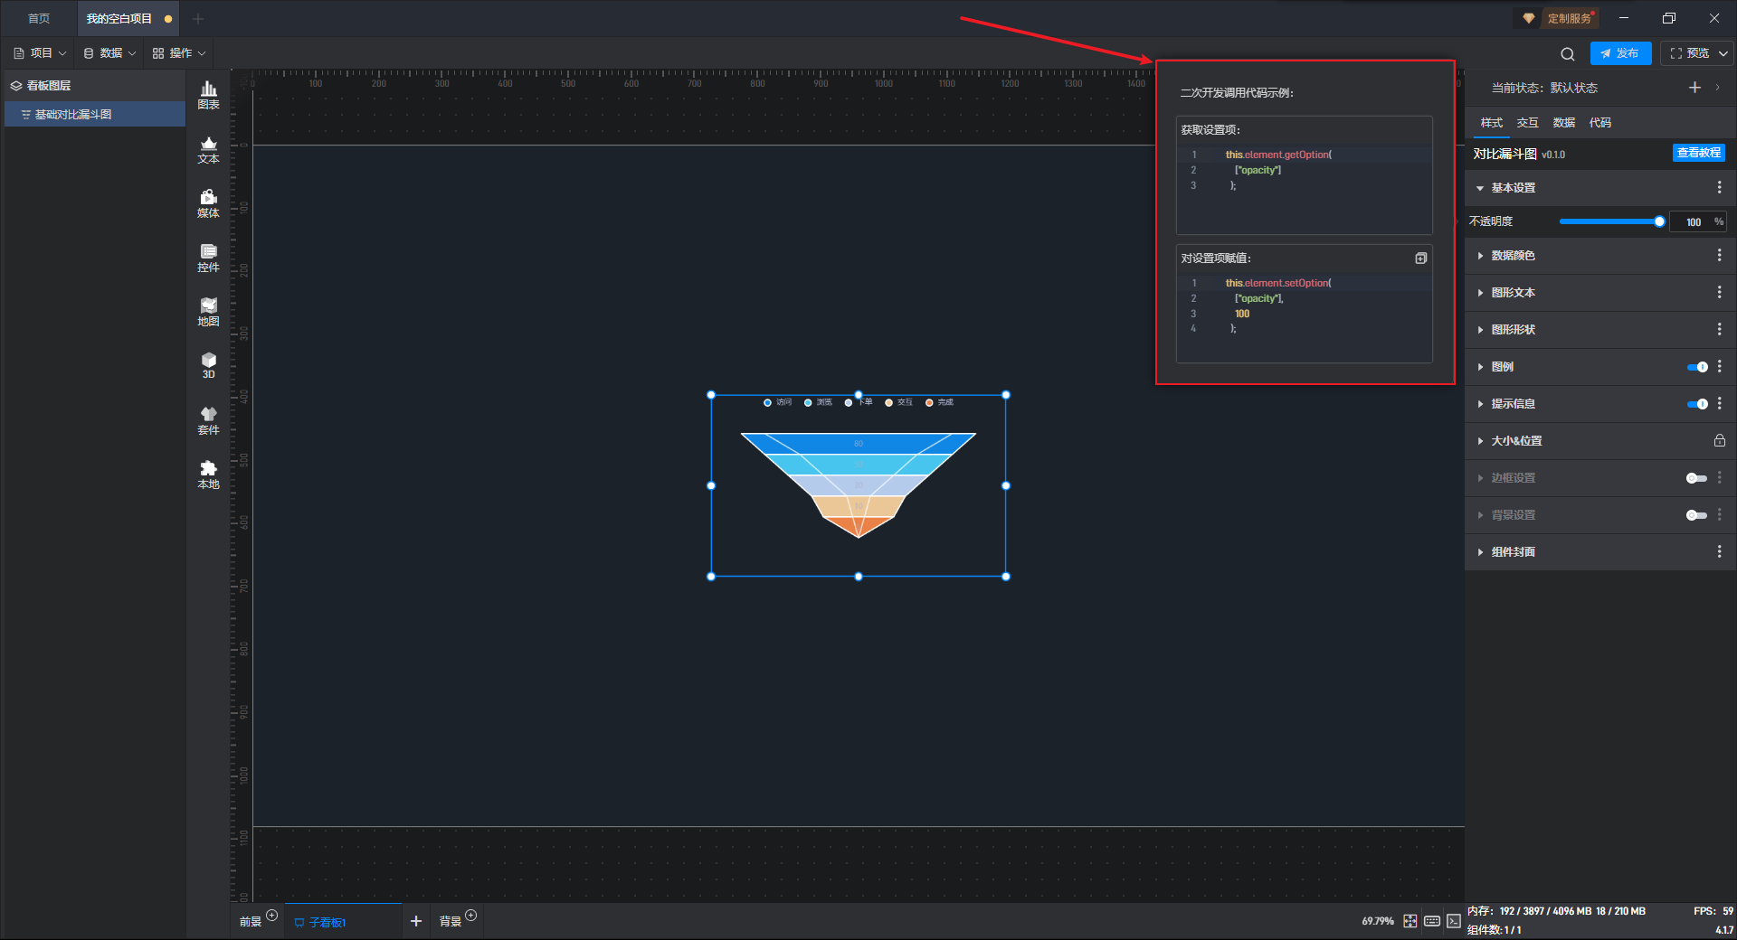Click the 不透明度 opacity slider handle

pos(1659,221)
